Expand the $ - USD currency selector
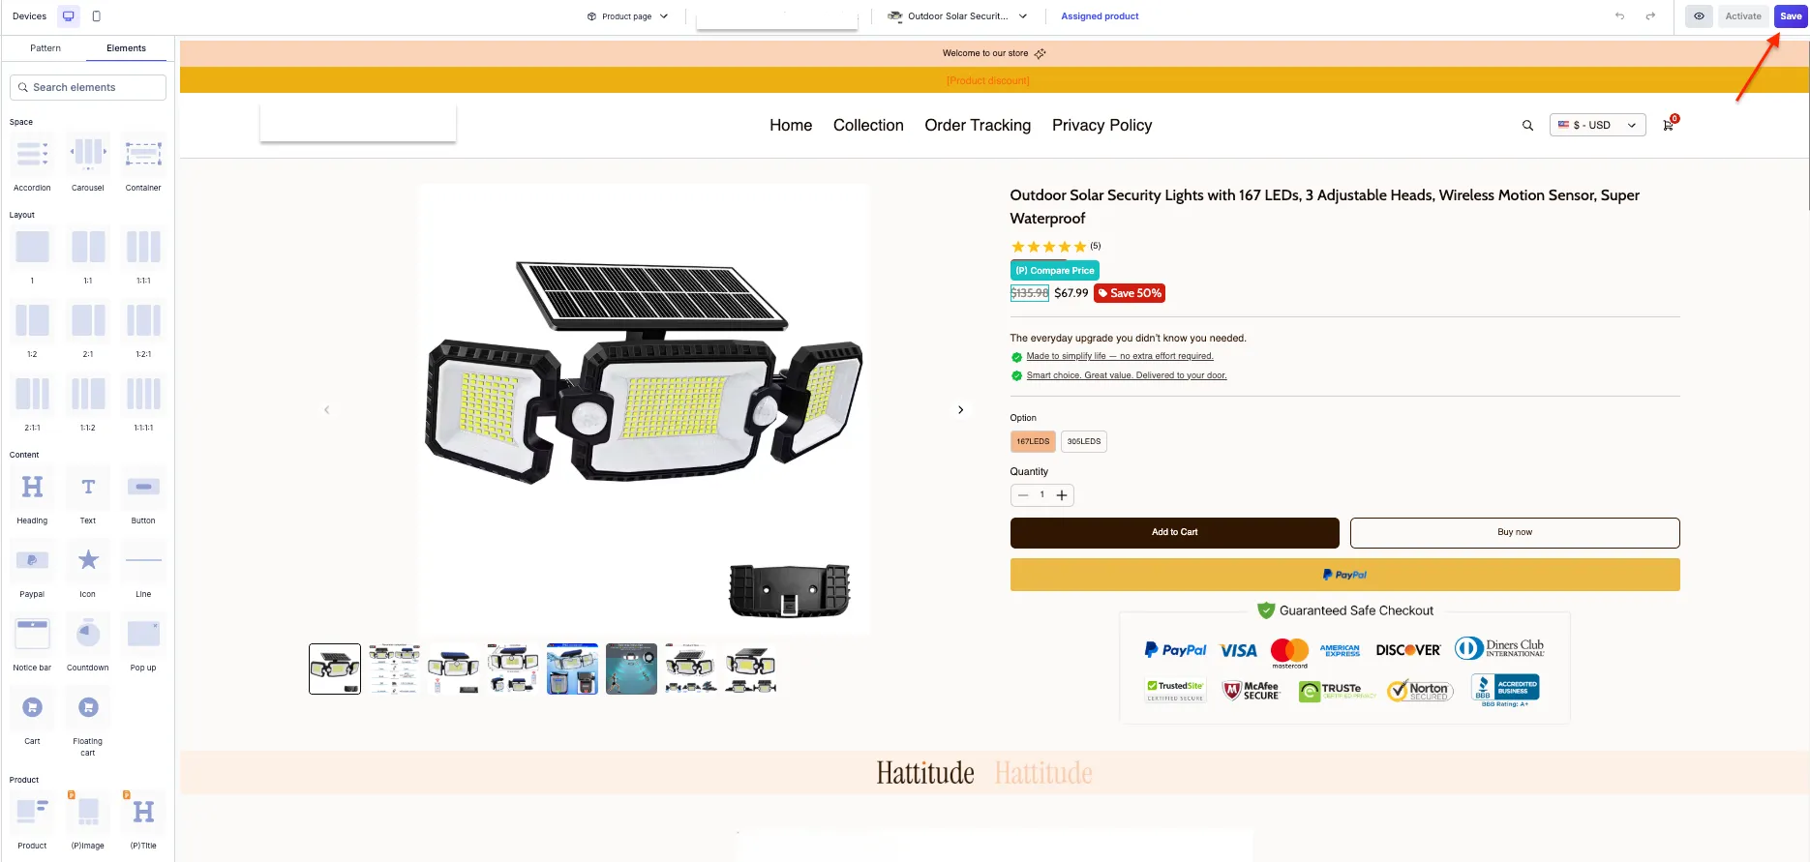Screen dimensions: 1810x862 pos(1597,125)
